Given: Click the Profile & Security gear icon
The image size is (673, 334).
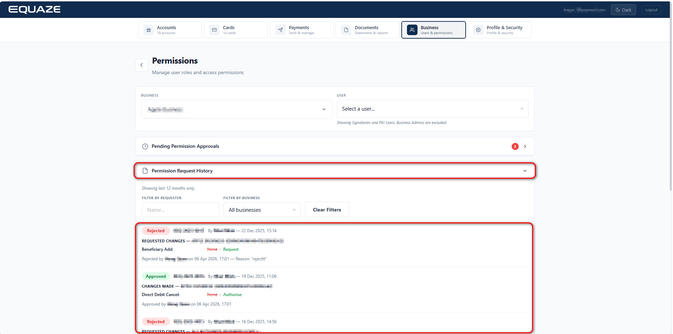Looking at the screenshot, I should [478, 30].
